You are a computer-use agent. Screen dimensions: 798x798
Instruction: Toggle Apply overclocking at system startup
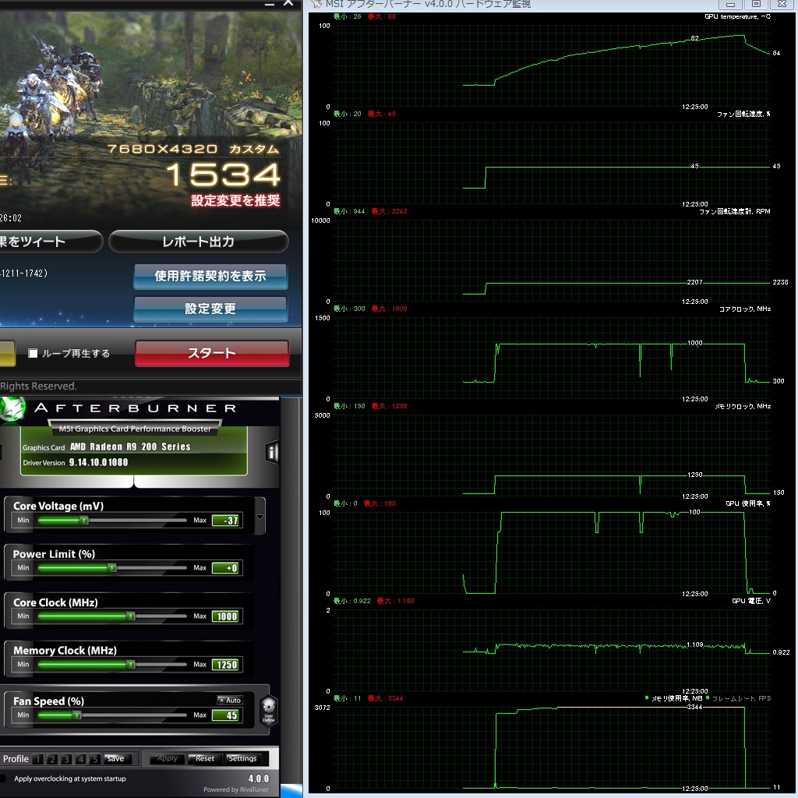tap(3, 779)
